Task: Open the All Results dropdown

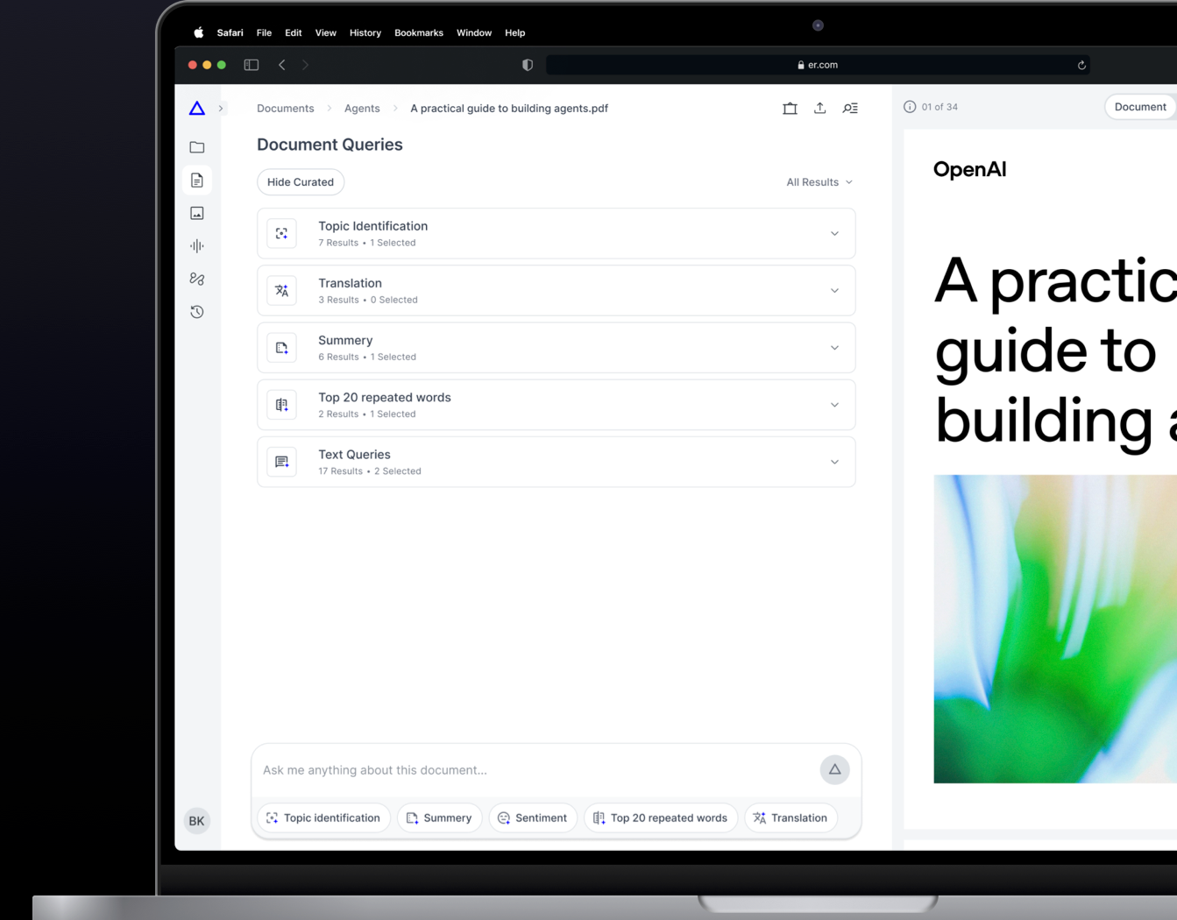Action: pos(819,182)
